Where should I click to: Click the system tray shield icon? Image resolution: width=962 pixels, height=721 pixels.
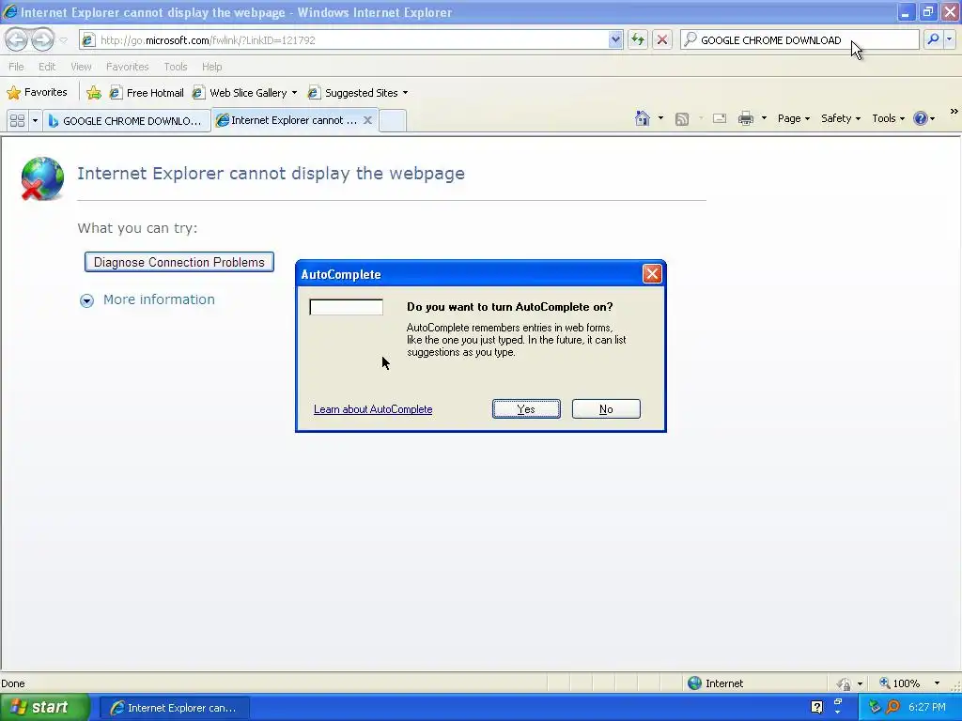click(875, 708)
